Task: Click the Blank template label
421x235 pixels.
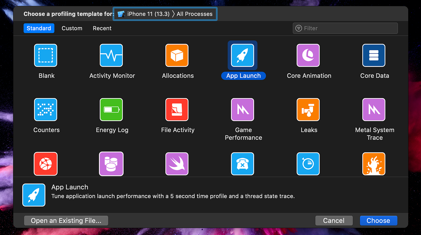Action: click(x=47, y=76)
